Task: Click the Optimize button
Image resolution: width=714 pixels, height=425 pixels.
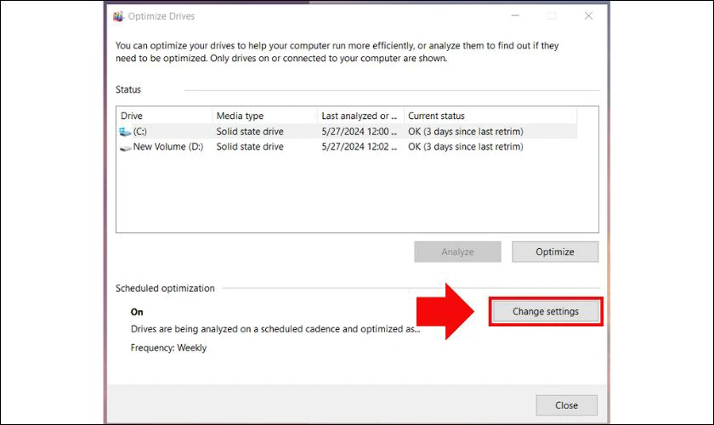Action: pyautogui.click(x=555, y=252)
